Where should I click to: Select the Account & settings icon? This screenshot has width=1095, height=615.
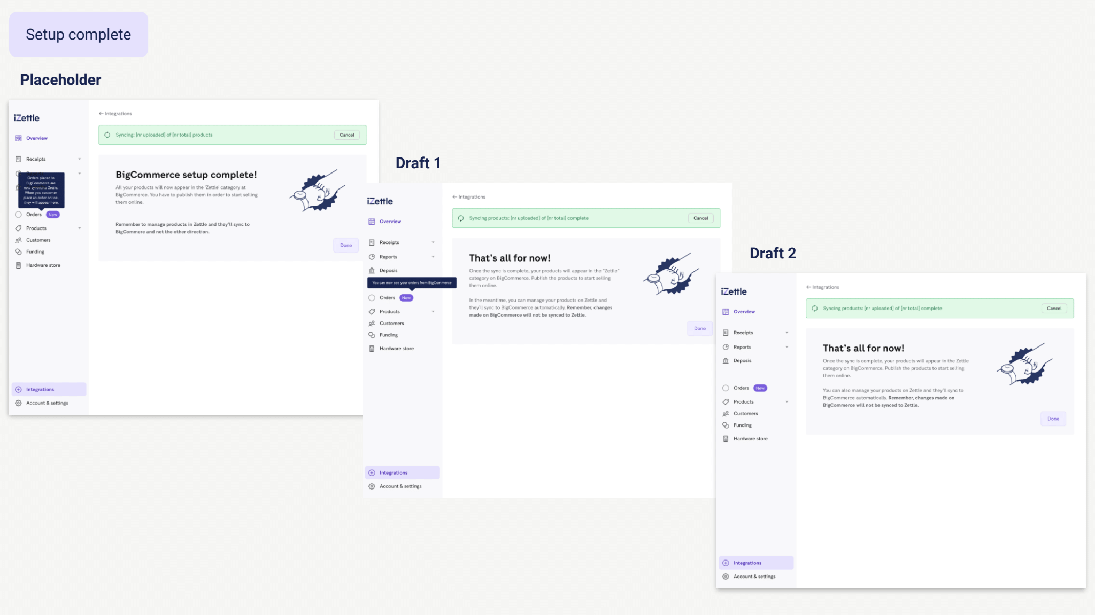pyautogui.click(x=18, y=403)
